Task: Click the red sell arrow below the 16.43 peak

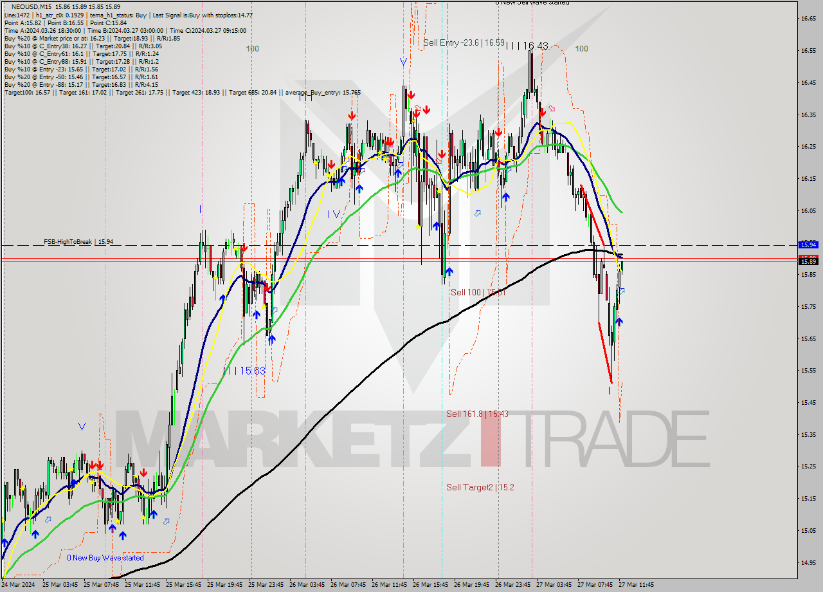Action: tap(542, 112)
